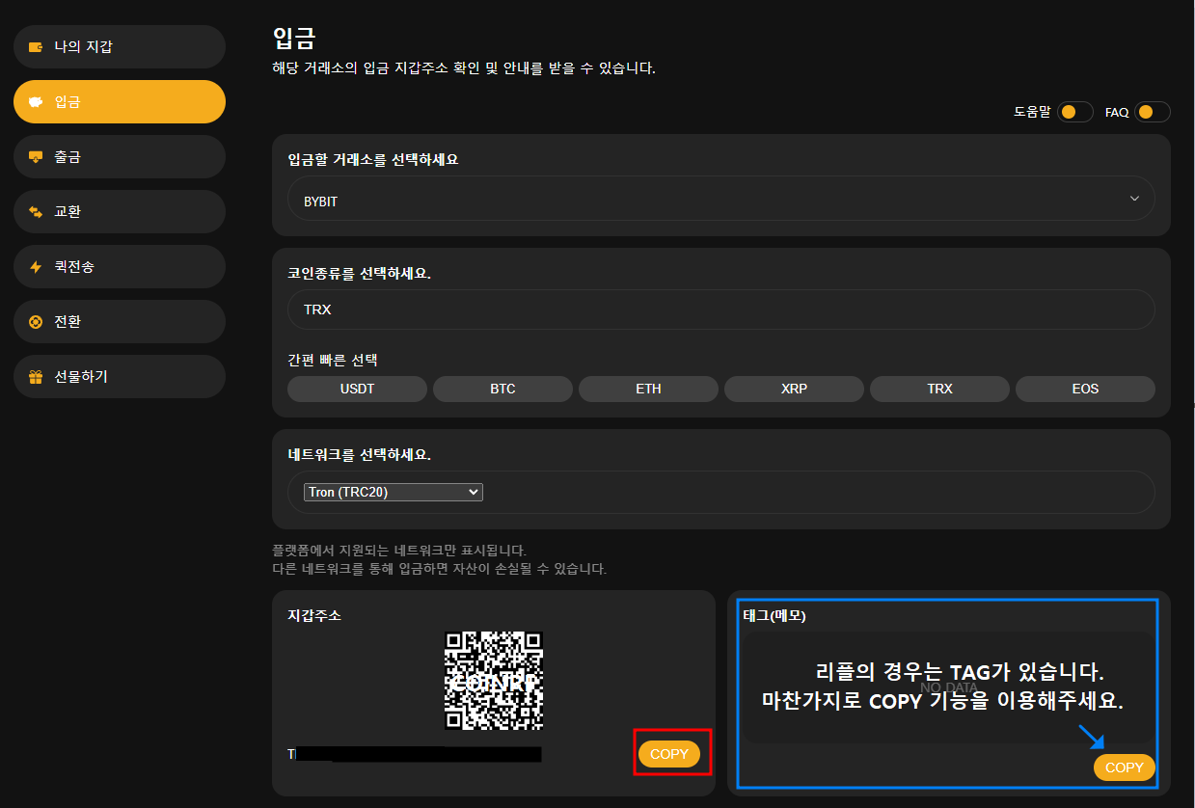Toggle the FAQ switch
Viewport: 1195px width, 808px height.
click(x=1152, y=112)
